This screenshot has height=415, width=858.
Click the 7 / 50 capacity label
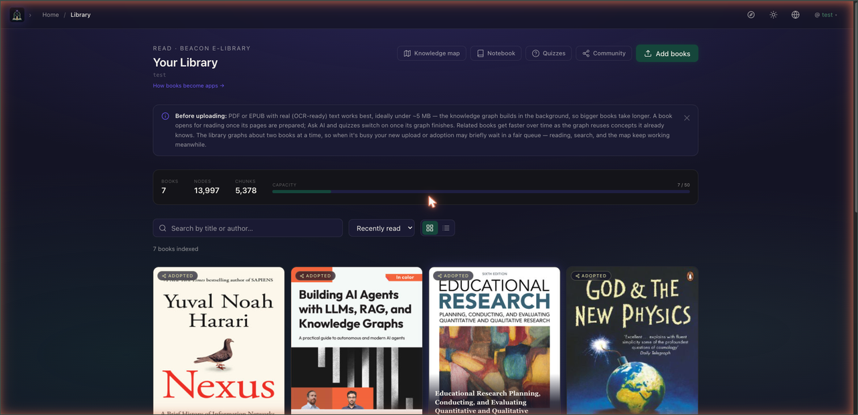pos(683,185)
